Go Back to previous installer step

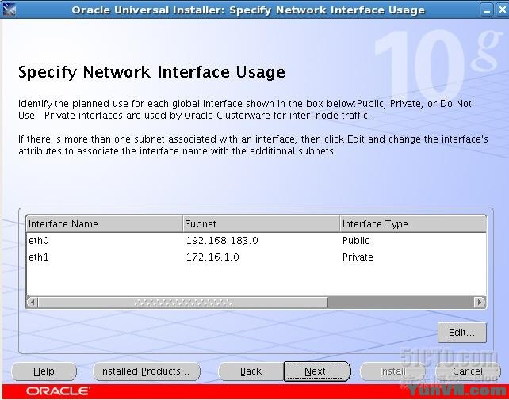click(x=251, y=371)
